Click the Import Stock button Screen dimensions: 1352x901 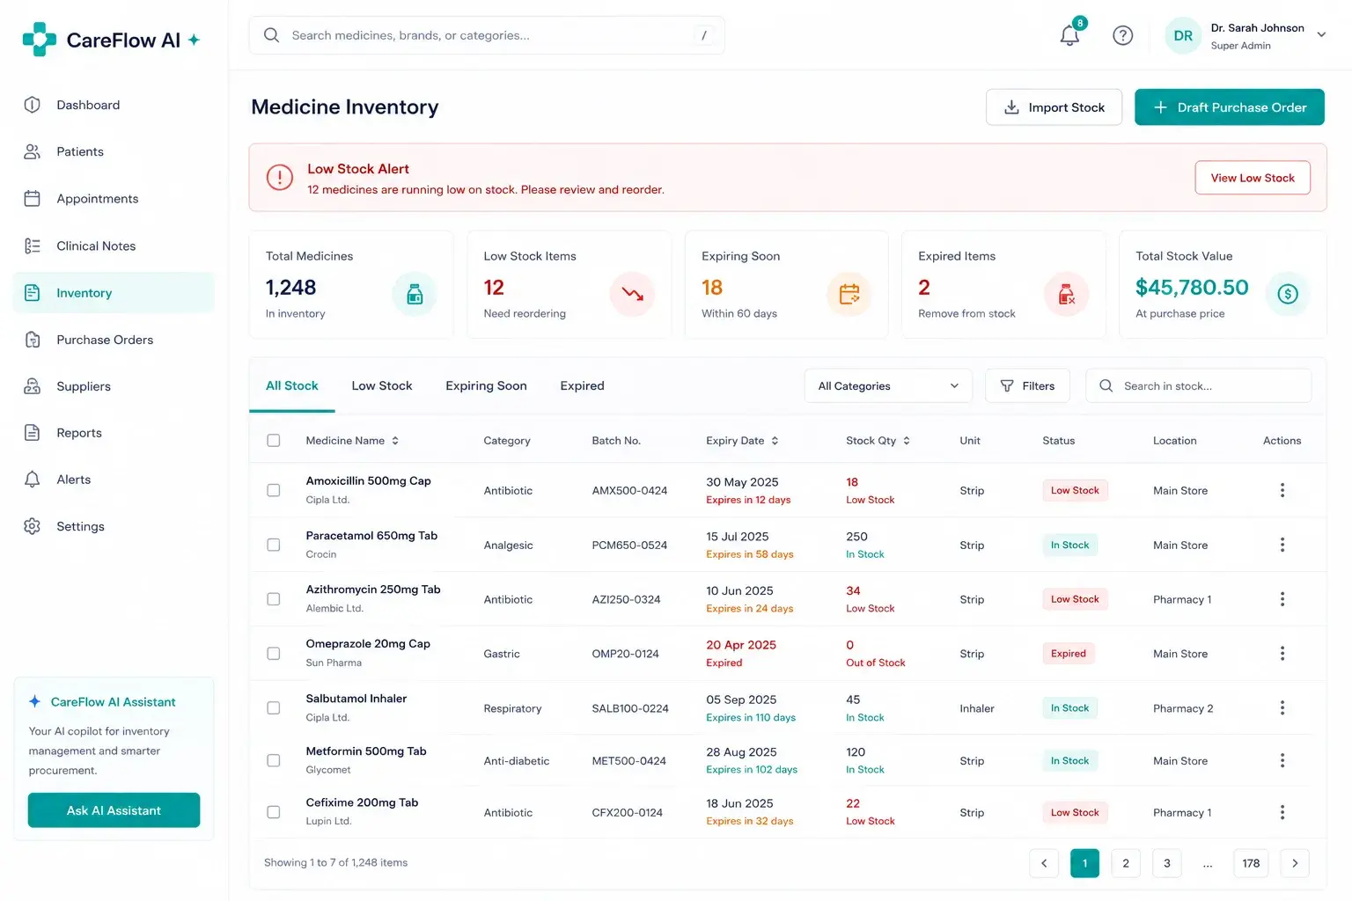click(x=1054, y=107)
